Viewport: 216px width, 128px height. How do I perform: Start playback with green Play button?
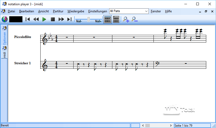point(44,19)
